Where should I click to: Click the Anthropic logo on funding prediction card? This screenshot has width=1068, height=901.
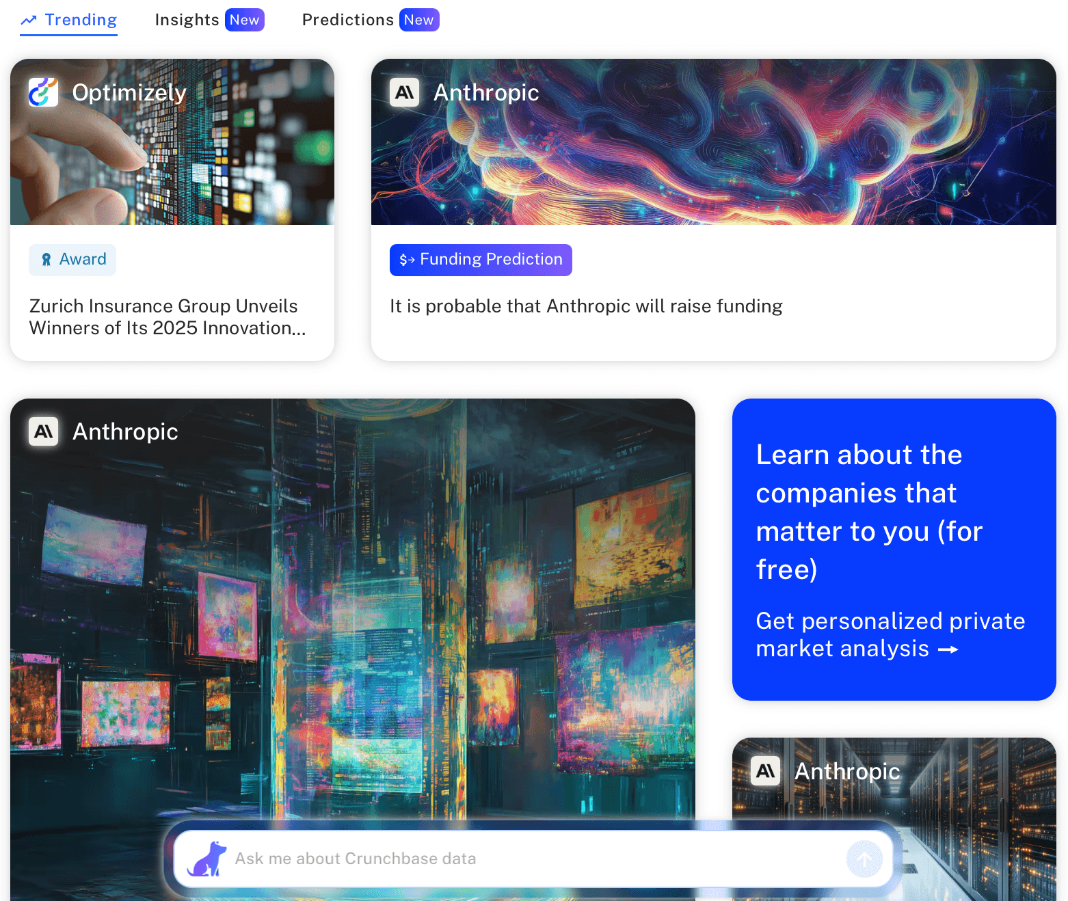[404, 92]
